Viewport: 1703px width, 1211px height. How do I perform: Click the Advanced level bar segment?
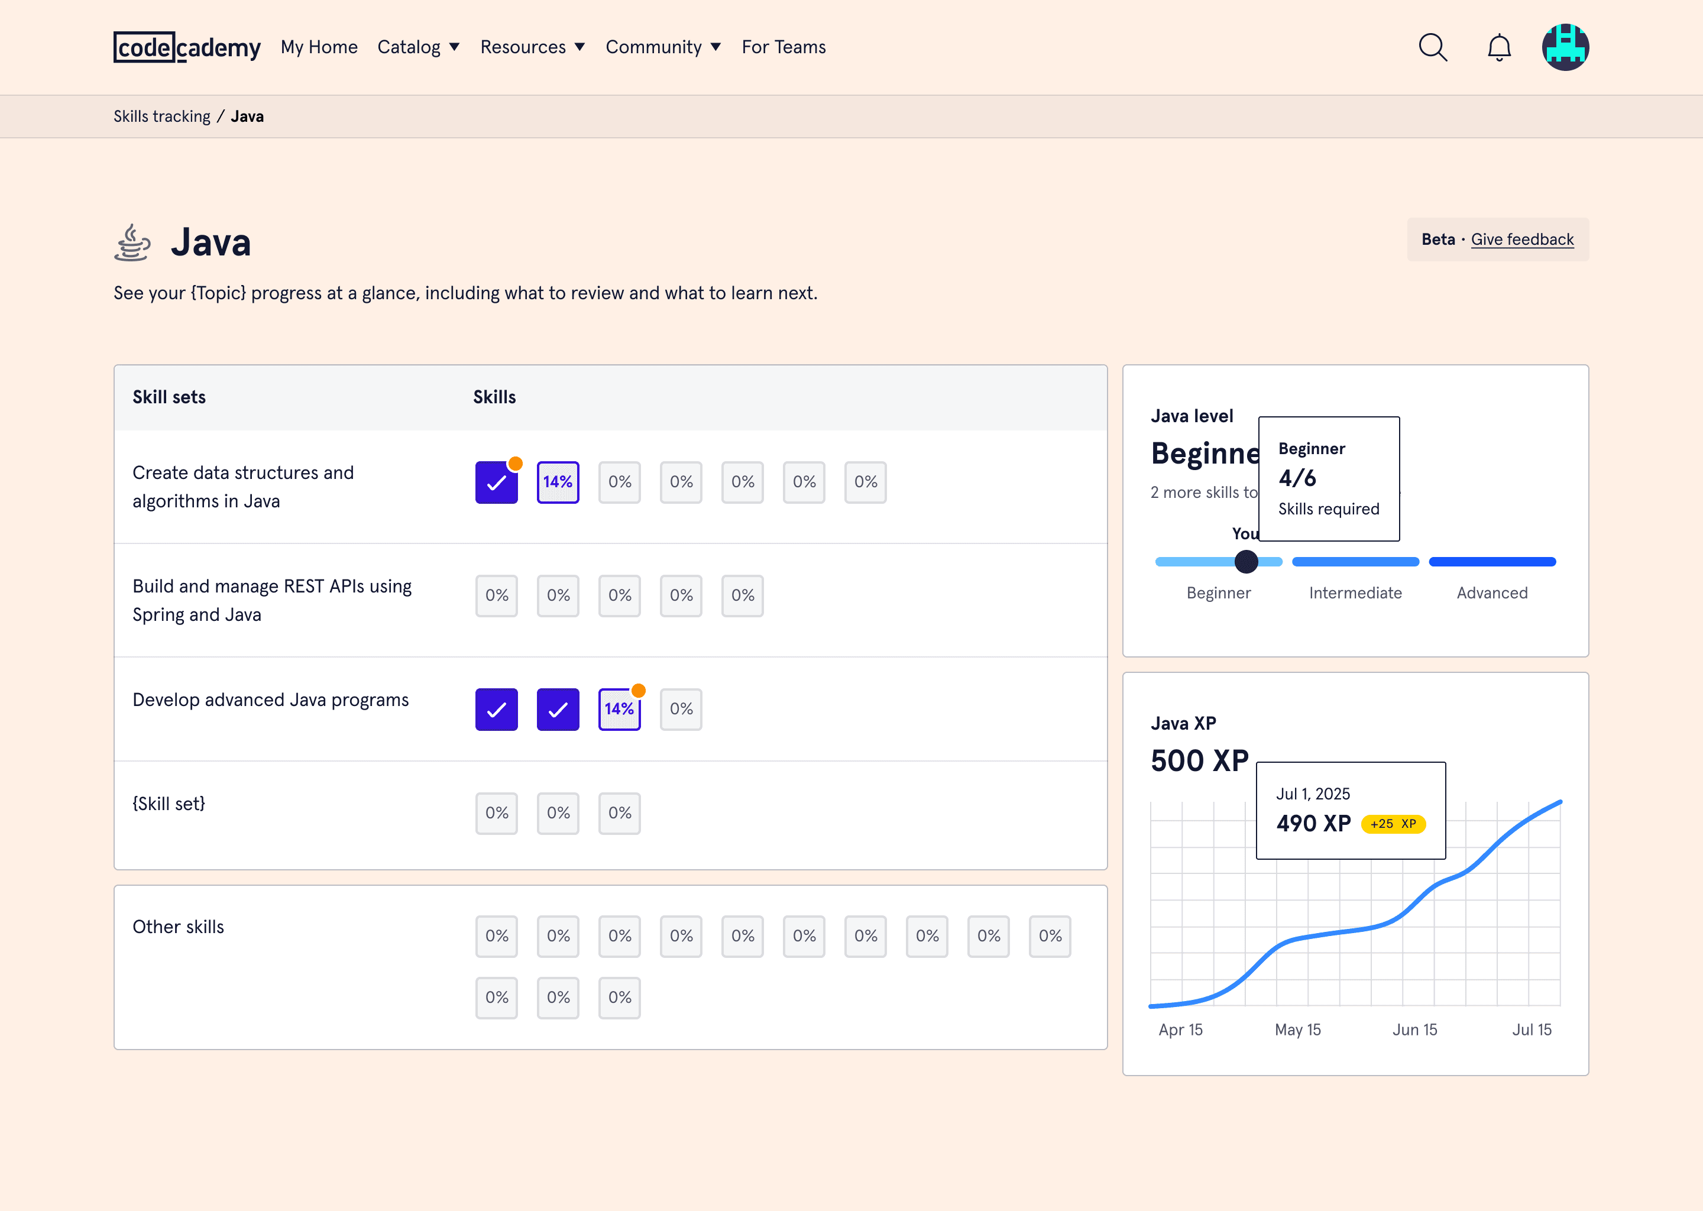click(1492, 562)
